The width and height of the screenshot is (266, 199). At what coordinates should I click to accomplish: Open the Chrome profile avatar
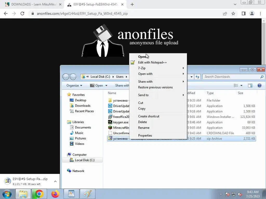coord(252,13)
